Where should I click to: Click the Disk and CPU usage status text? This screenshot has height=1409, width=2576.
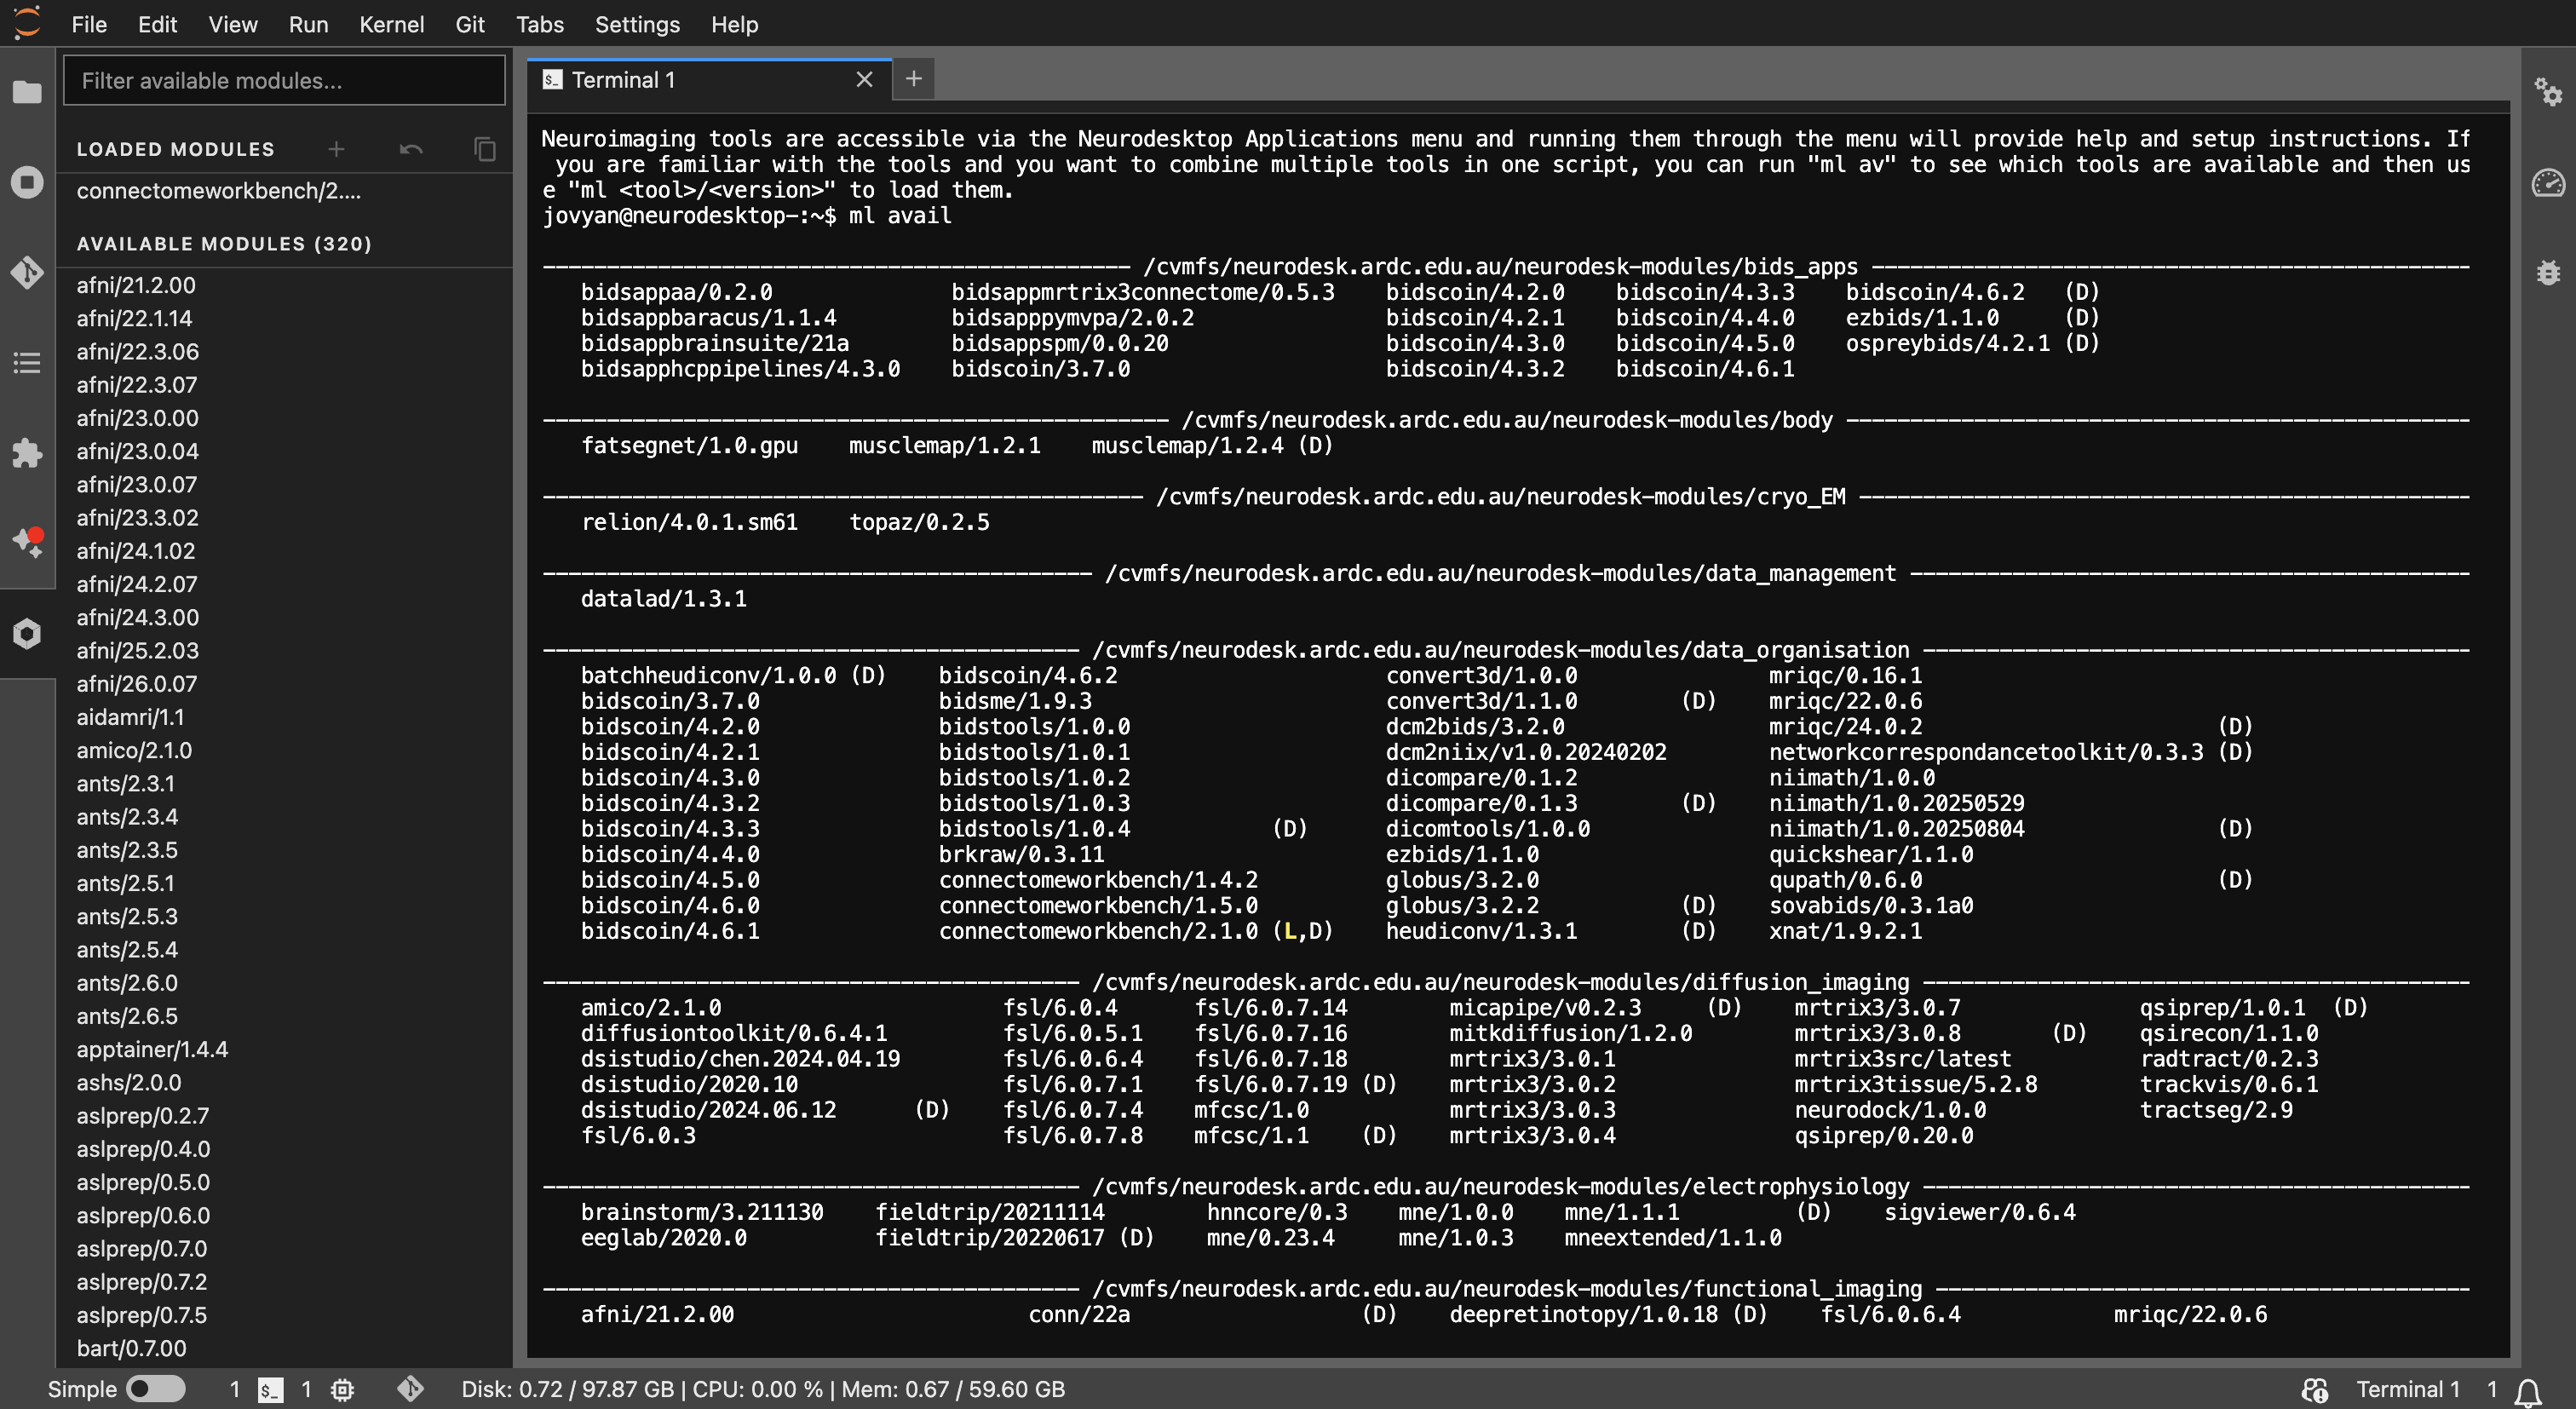763,1389
